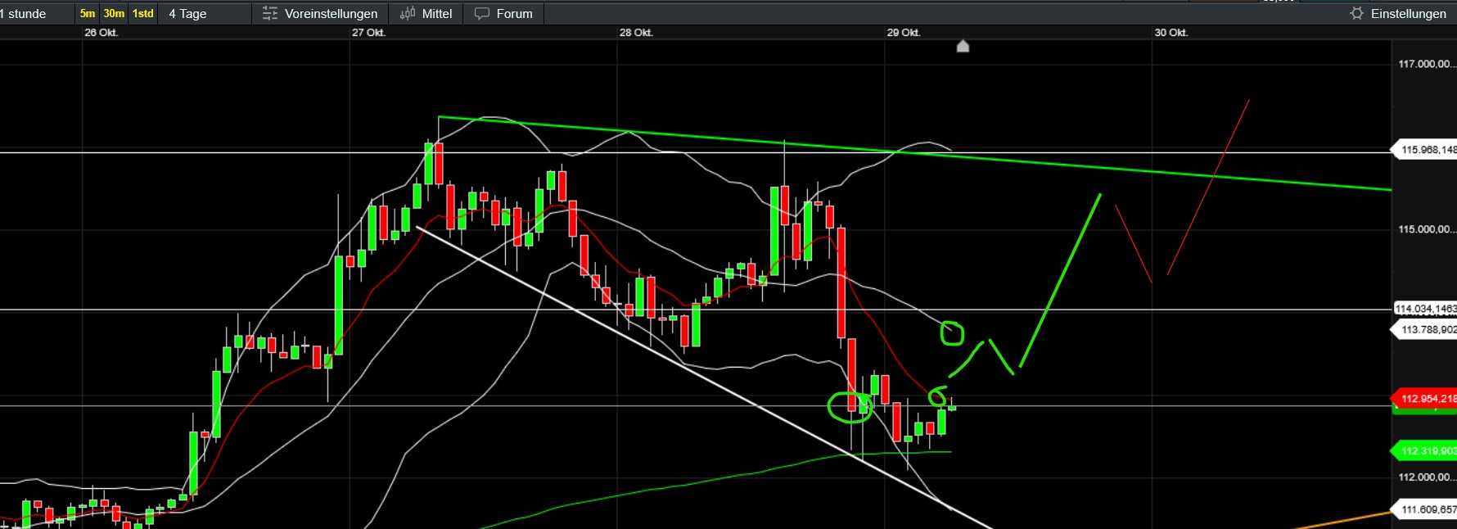
Task: Click the 26 Okt. date label
Action: click(x=101, y=33)
